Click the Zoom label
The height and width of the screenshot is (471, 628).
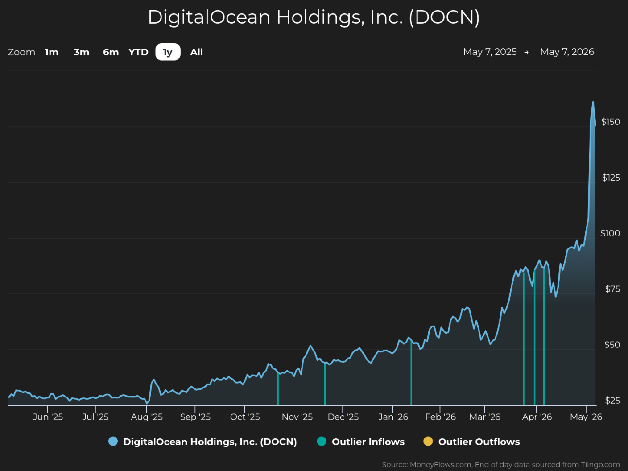[x=21, y=52]
